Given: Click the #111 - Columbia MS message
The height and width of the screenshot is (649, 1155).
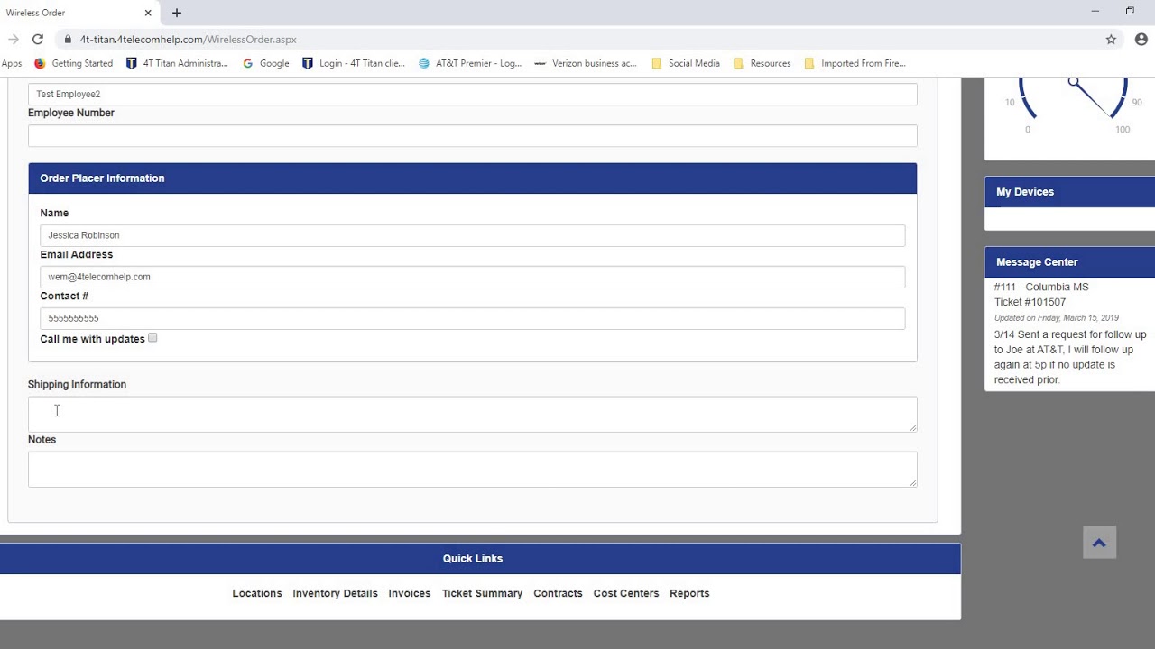Looking at the screenshot, I should [1041, 287].
